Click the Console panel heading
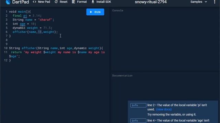The width and height of the screenshot is (220, 123). [x=118, y=11]
